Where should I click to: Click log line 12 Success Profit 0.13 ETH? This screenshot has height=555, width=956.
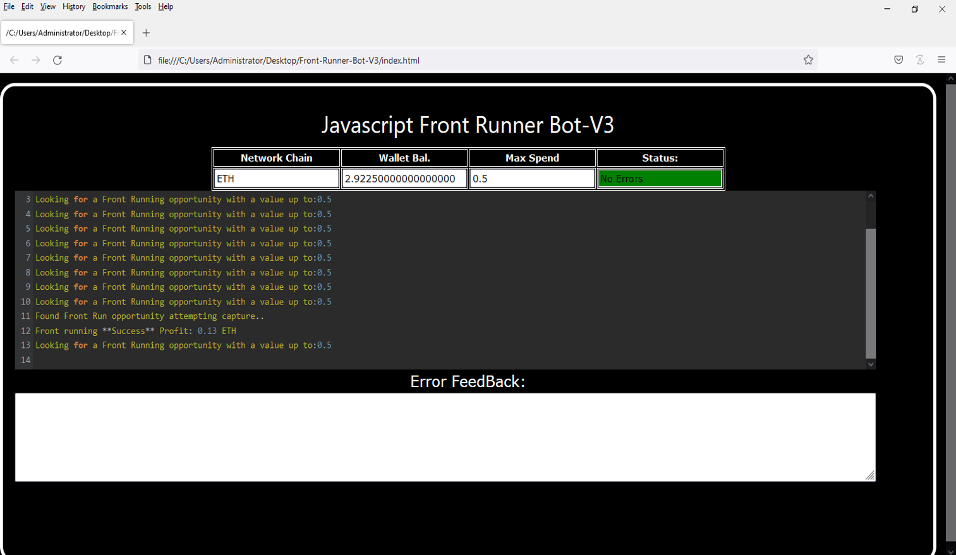point(136,331)
